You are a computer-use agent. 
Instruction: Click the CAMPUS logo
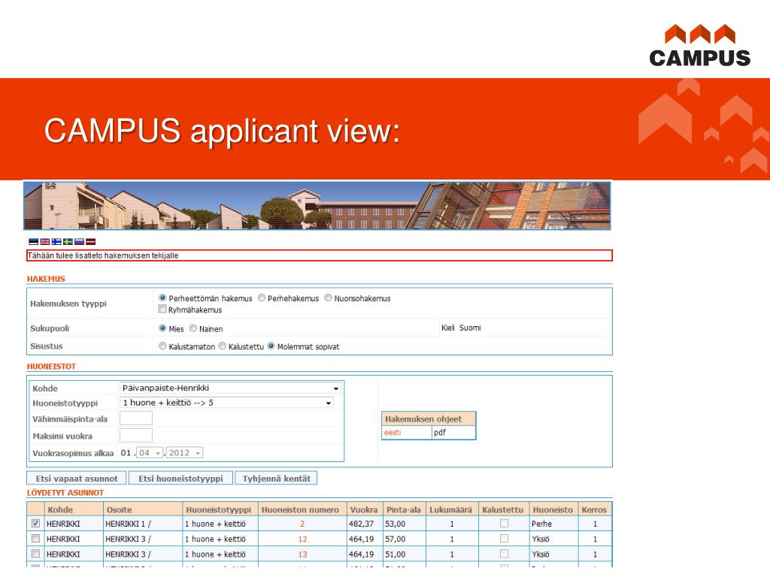pos(700,45)
